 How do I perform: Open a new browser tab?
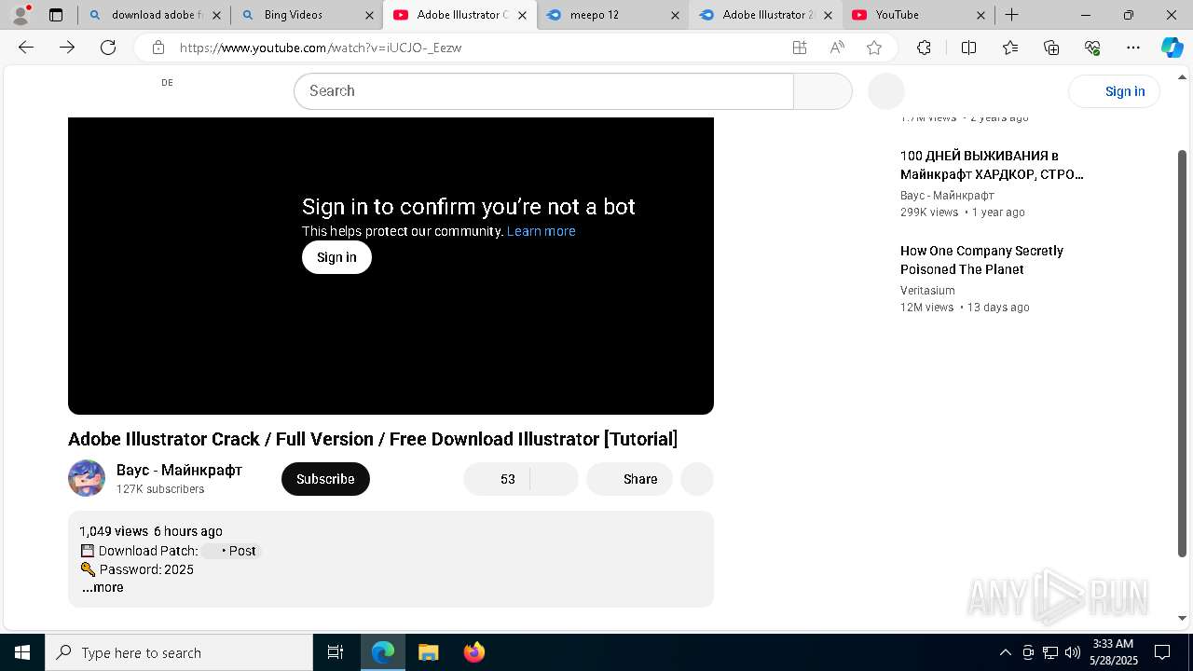(x=1011, y=15)
